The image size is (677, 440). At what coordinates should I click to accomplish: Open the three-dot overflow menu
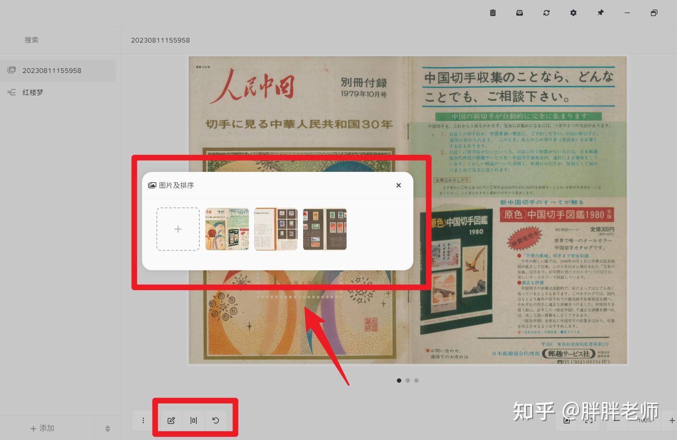143,420
